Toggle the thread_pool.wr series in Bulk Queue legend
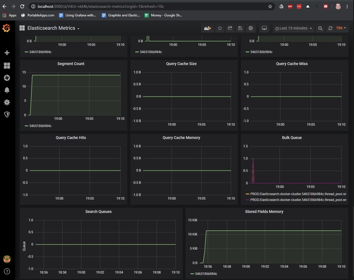This screenshot has width=354, height=280. (298, 200)
